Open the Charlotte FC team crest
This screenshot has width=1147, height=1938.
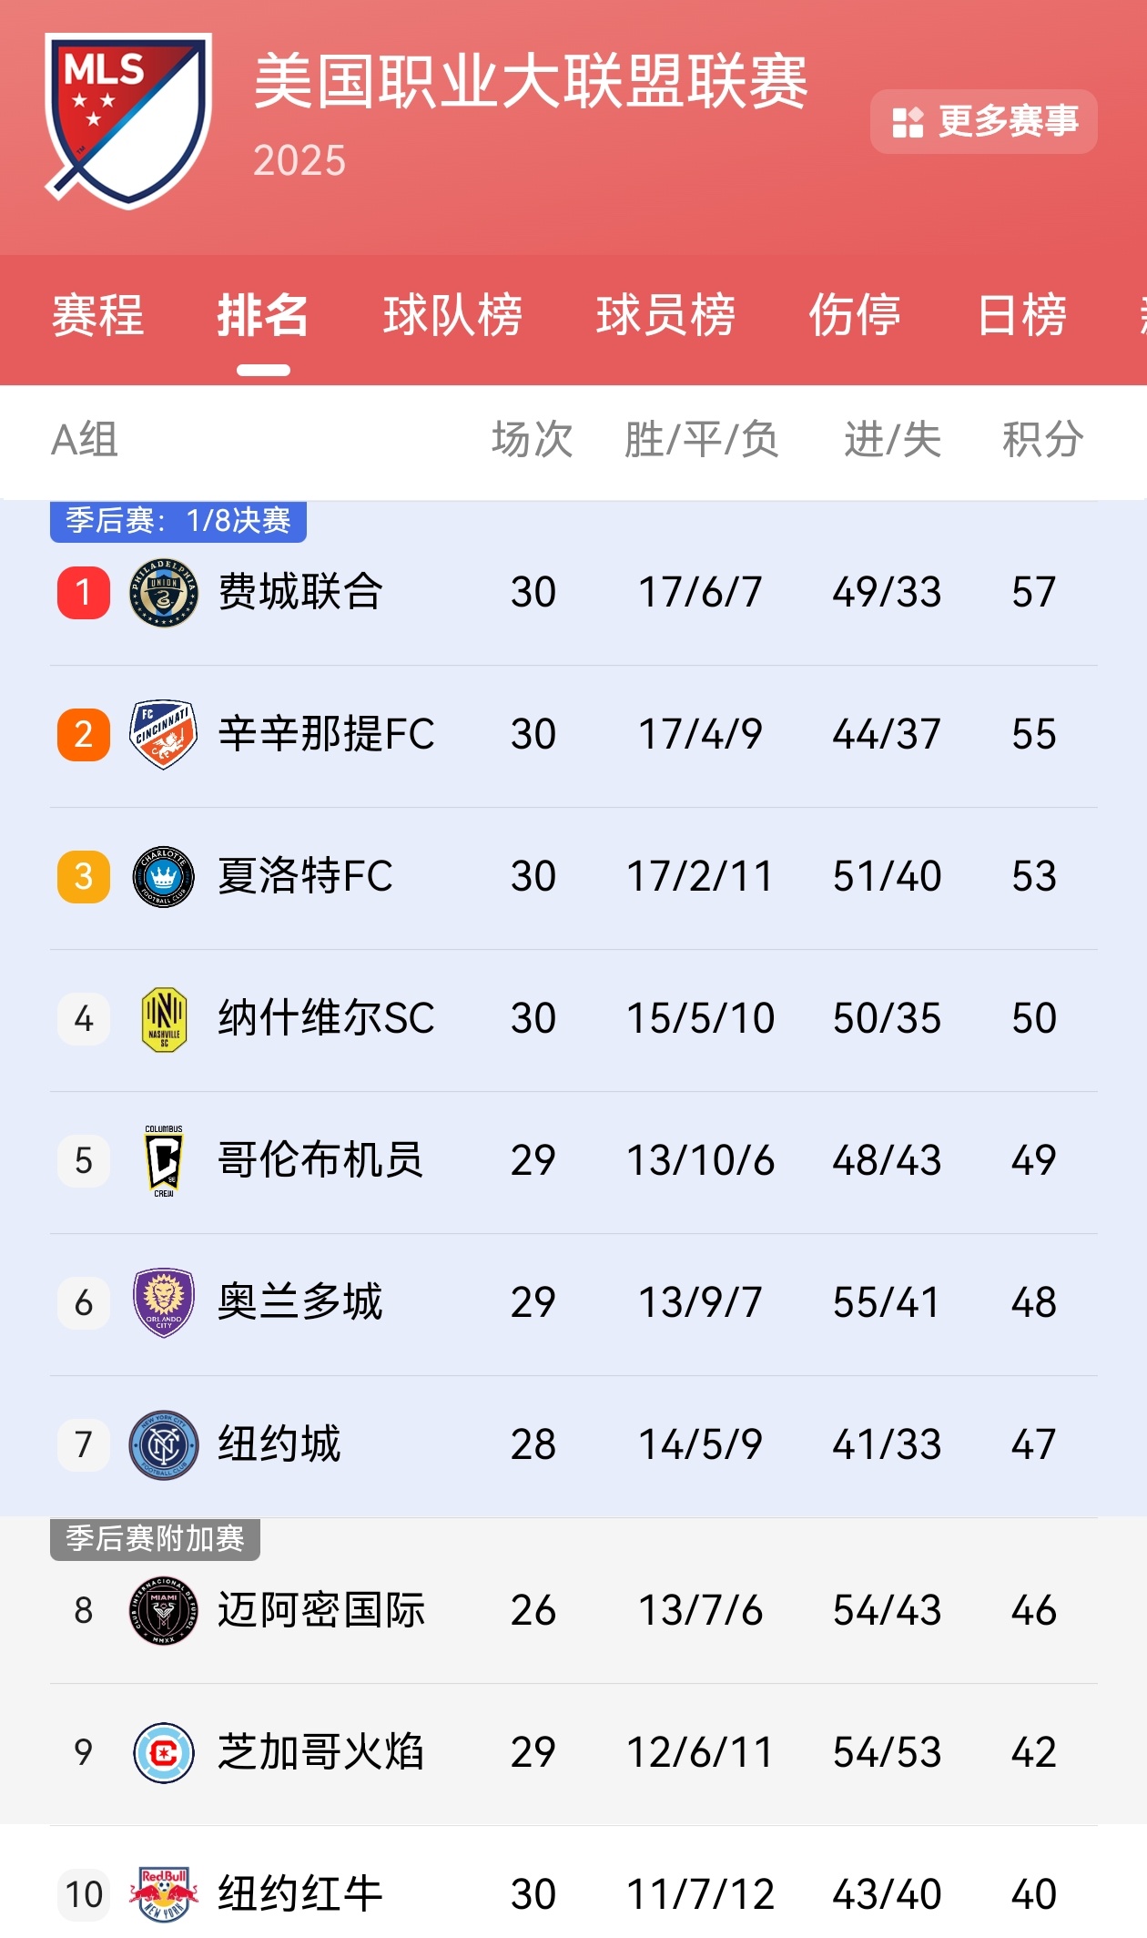coord(164,877)
